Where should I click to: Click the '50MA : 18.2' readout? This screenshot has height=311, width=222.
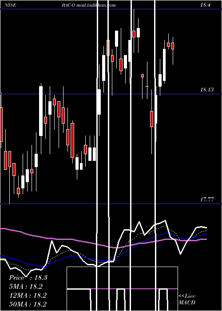click(28, 304)
